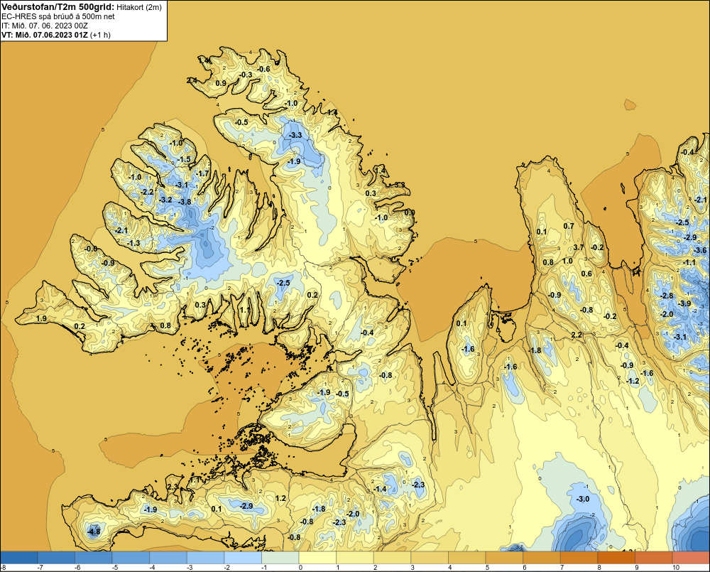The height and width of the screenshot is (572, 710).
Task: Click the 'Hitakort (2m)' header text
Action: pos(139,7)
